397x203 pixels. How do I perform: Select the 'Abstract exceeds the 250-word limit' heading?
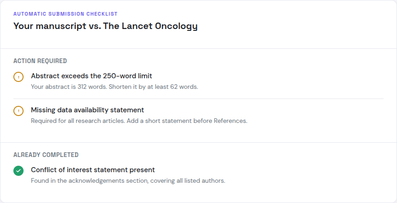(91, 76)
